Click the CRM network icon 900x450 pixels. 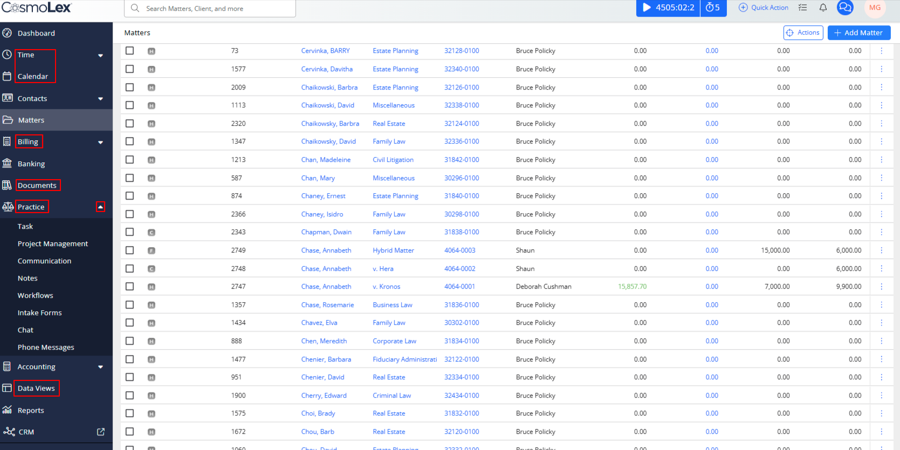(9, 431)
